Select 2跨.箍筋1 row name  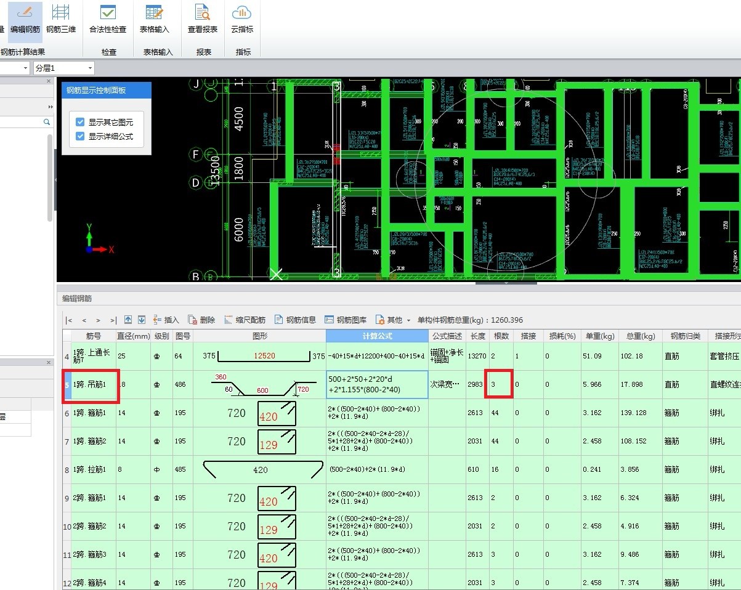94,498
